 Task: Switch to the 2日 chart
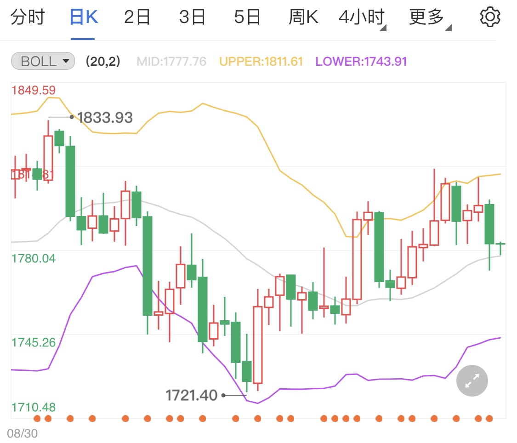coord(137,18)
